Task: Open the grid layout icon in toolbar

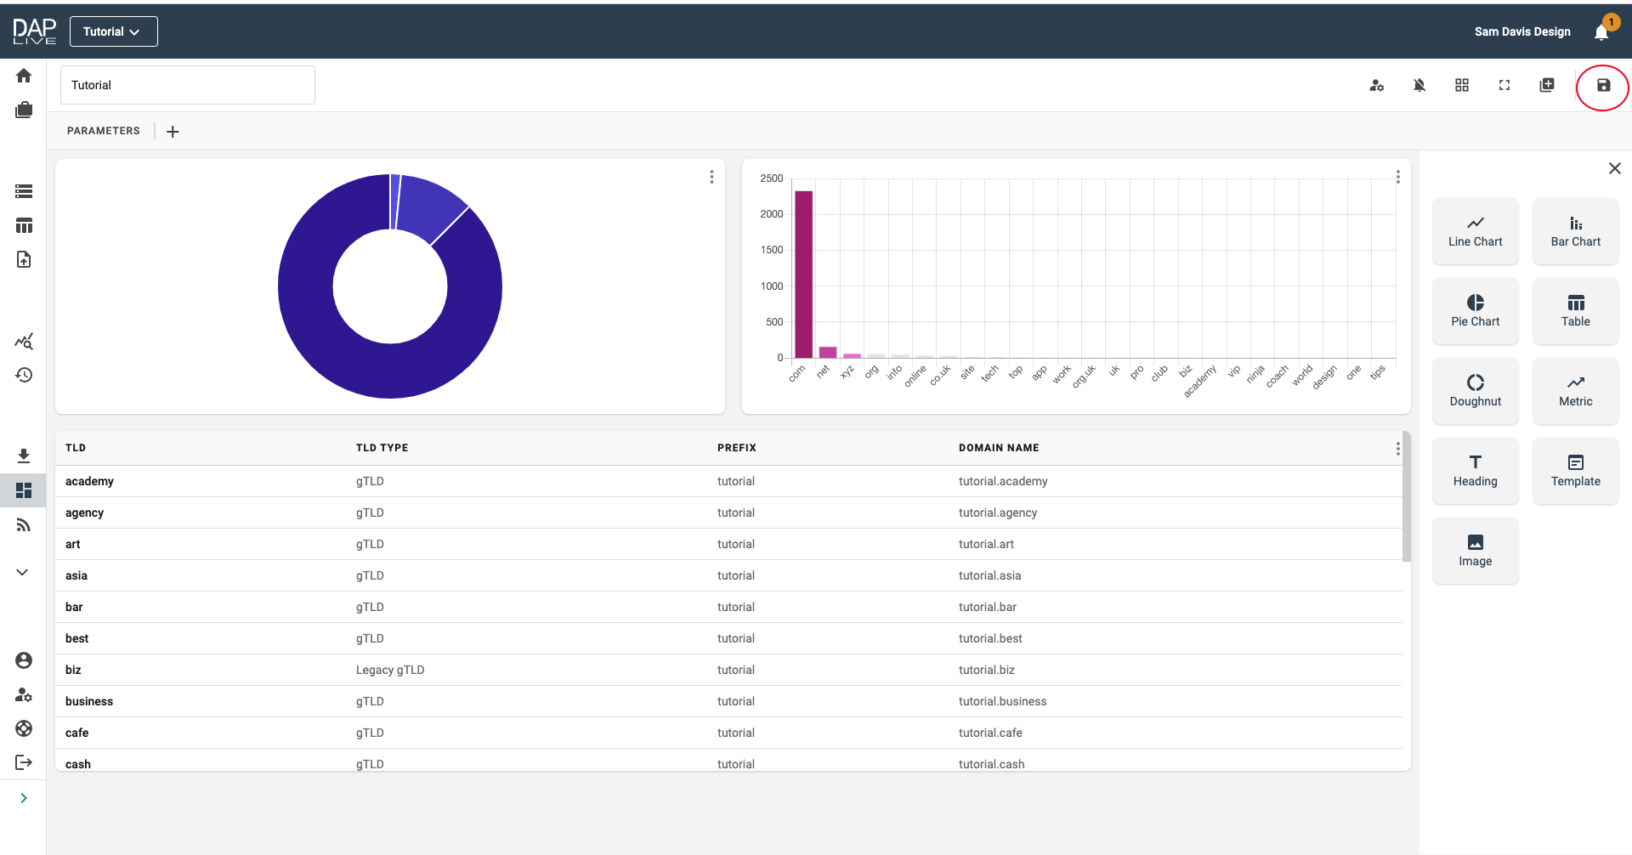Action: 1461,86
